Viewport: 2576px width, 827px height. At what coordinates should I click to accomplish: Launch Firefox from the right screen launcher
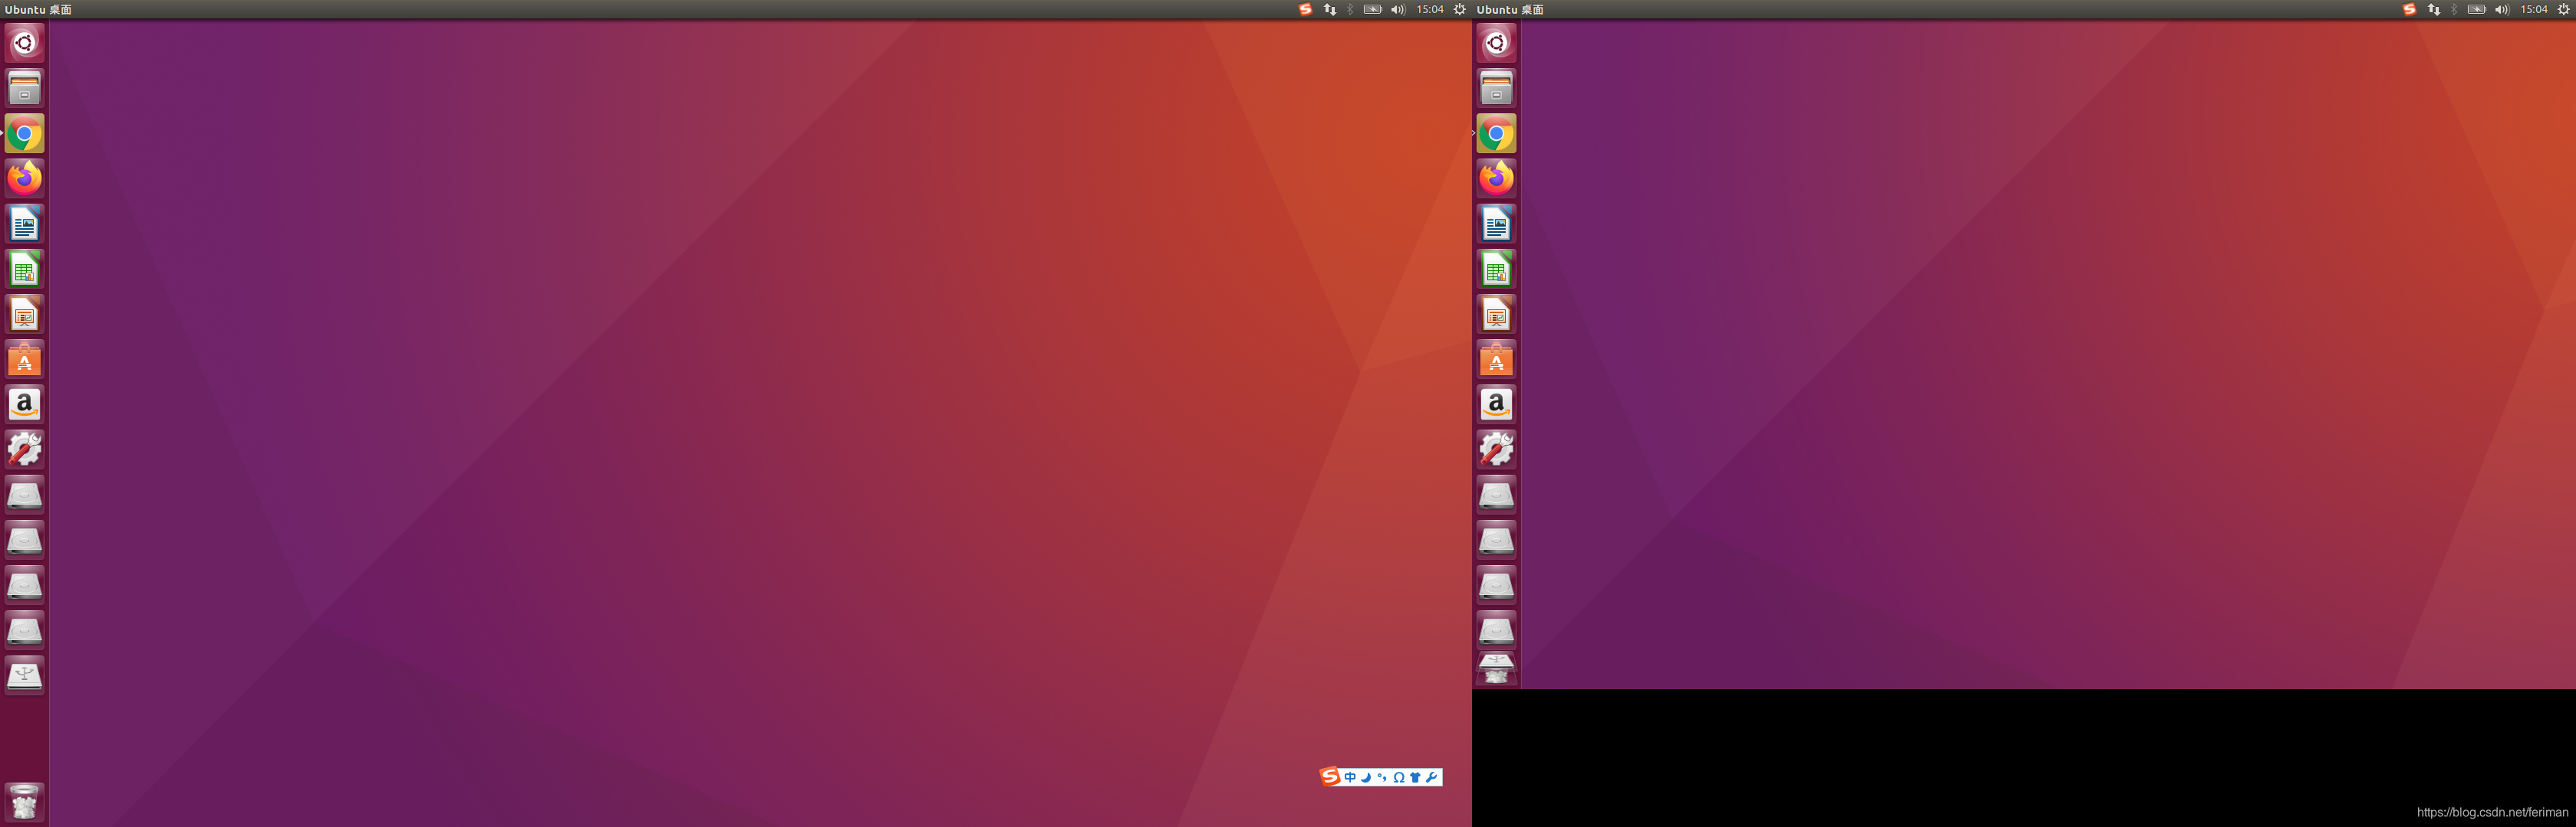click(x=1496, y=178)
